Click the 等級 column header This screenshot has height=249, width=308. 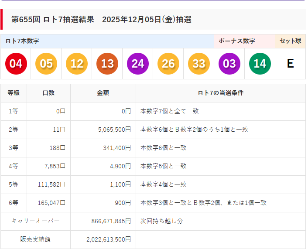[14, 93]
